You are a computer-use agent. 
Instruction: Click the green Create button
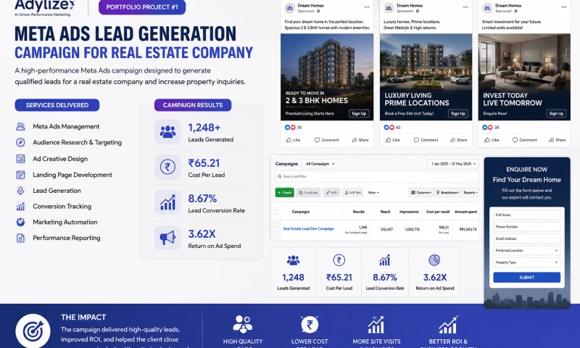284,193
